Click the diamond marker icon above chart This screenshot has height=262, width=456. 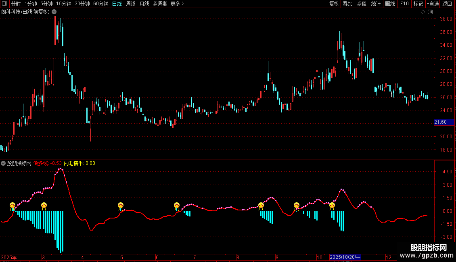coord(423,12)
